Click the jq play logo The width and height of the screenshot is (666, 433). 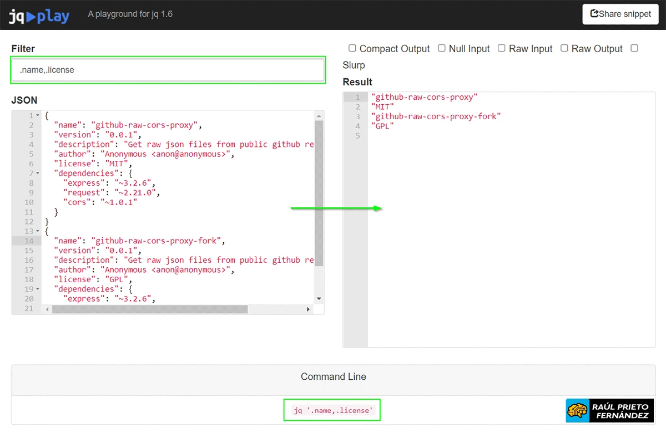tap(39, 15)
